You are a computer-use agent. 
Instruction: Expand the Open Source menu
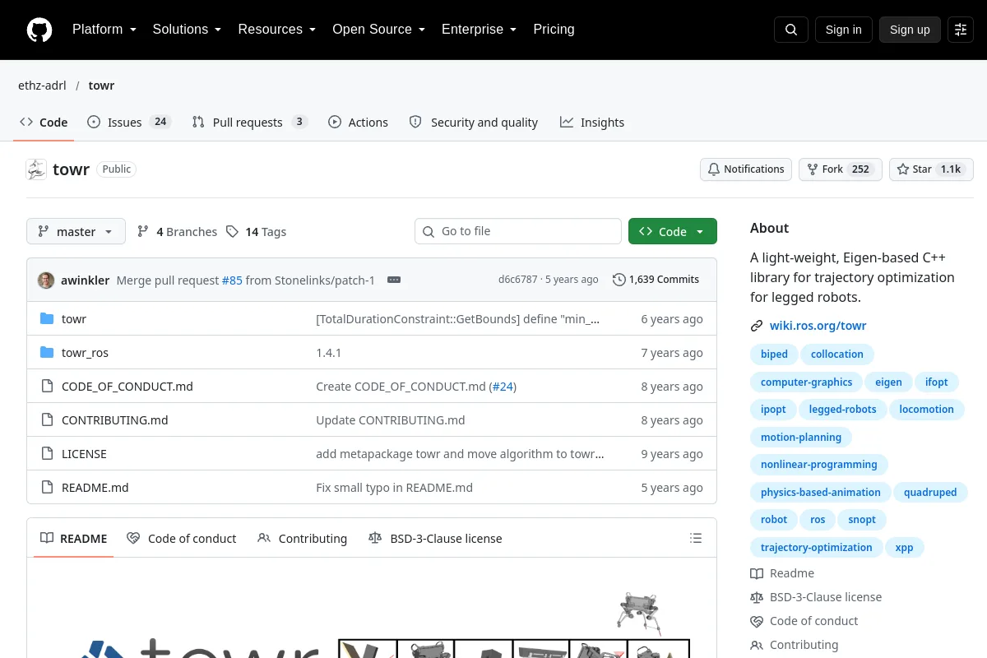(378, 30)
